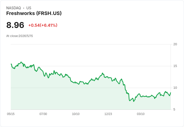Click the +0.54(+6.41%) change value
This screenshot has width=184, height=127.
click(43, 25)
